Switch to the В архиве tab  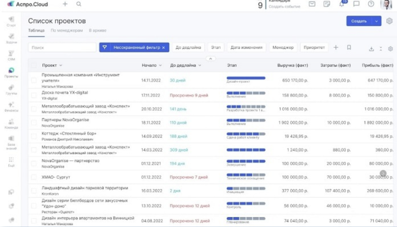pyautogui.click(x=98, y=30)
